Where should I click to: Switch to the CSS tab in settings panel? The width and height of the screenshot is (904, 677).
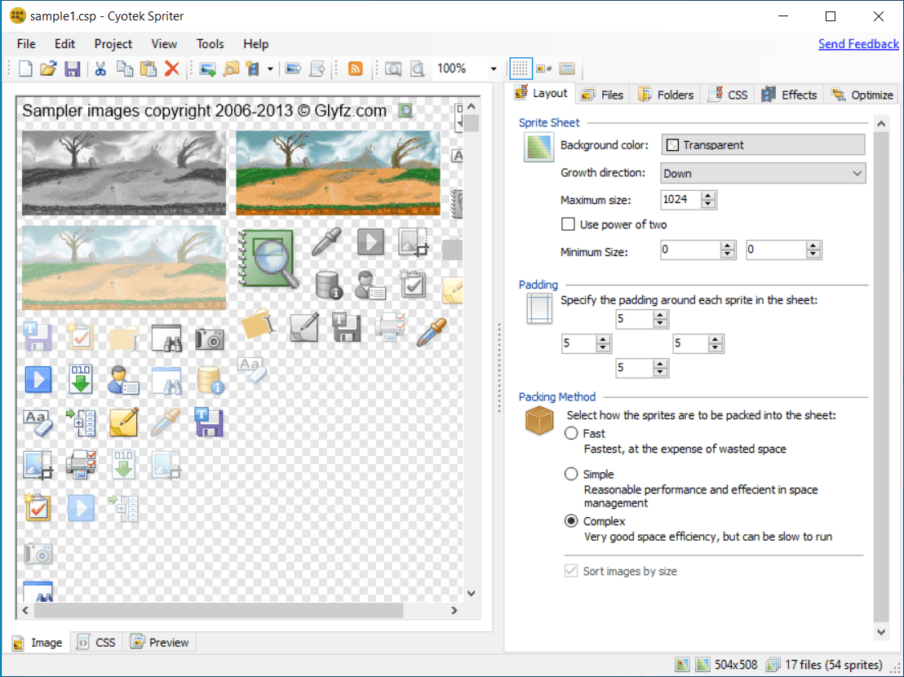pos(728,95)
